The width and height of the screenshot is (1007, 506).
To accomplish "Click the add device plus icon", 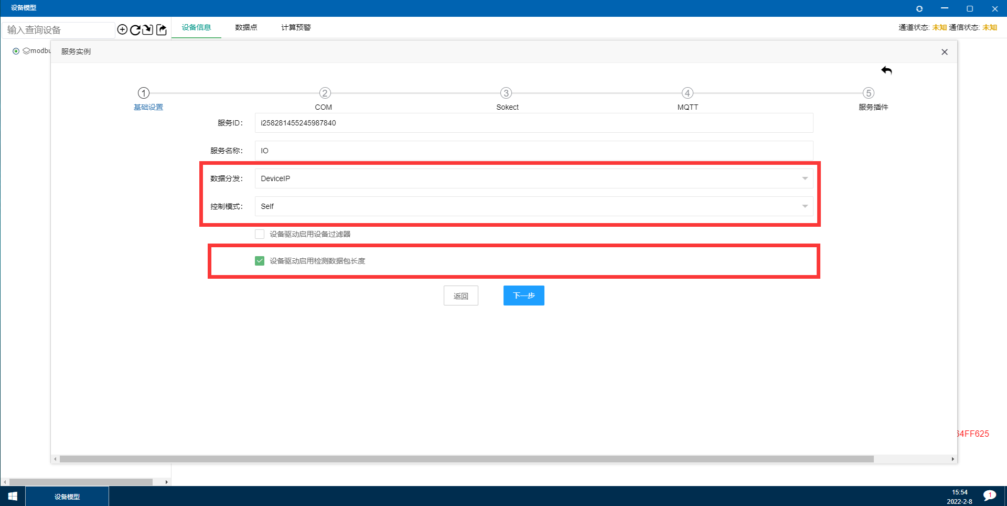I will coord(122,29).
